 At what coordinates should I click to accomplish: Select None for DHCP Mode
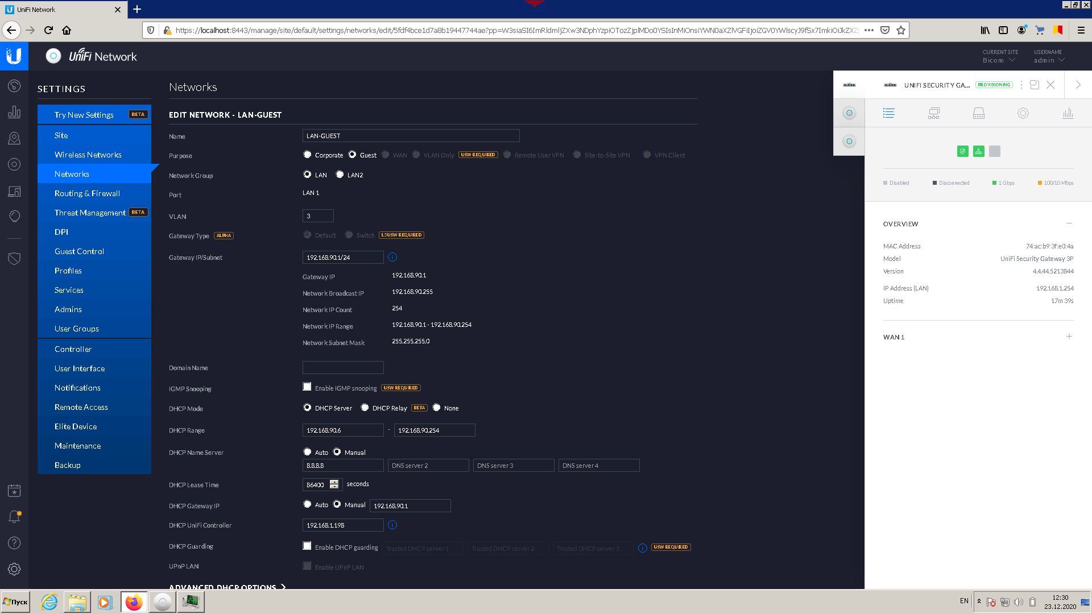pos(437,408)
